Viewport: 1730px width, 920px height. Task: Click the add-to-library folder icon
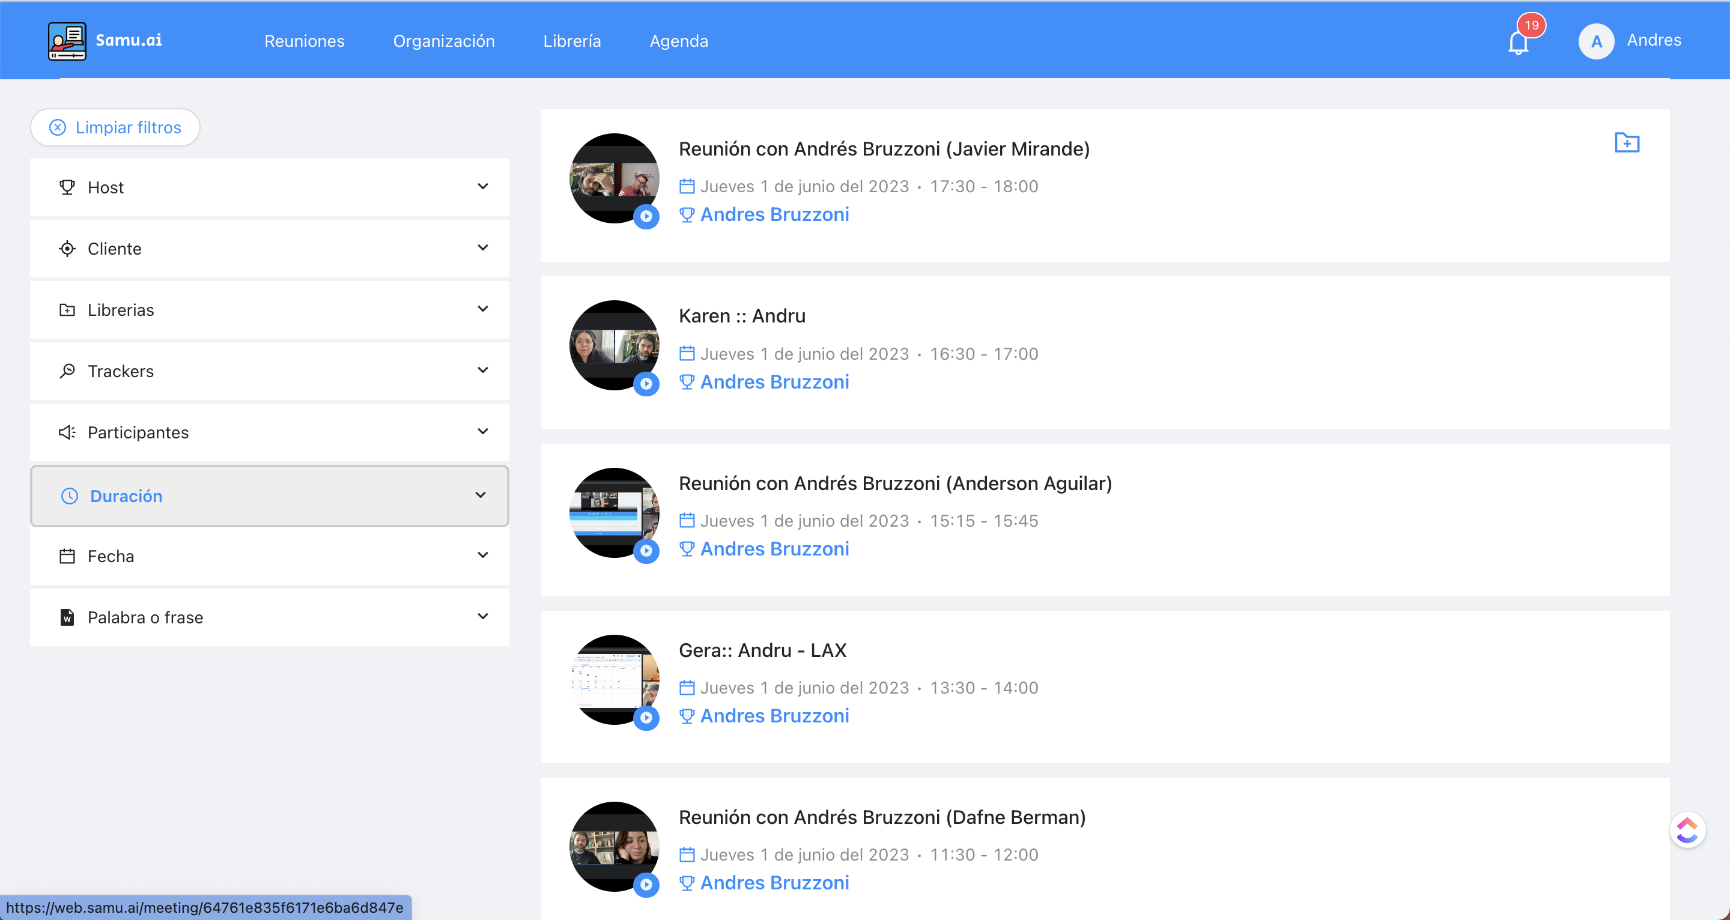(1627, 142)
